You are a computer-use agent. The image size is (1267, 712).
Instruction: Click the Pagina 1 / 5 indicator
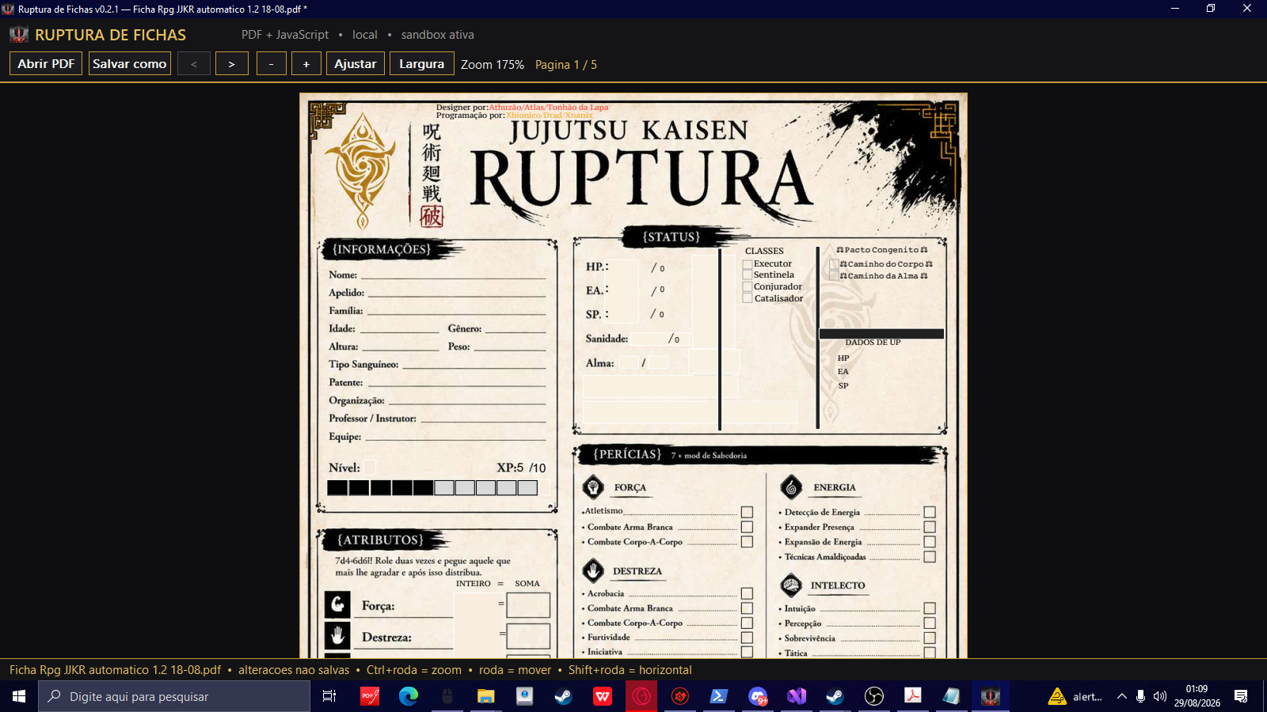pyautogui.click(x=566, y=65)
